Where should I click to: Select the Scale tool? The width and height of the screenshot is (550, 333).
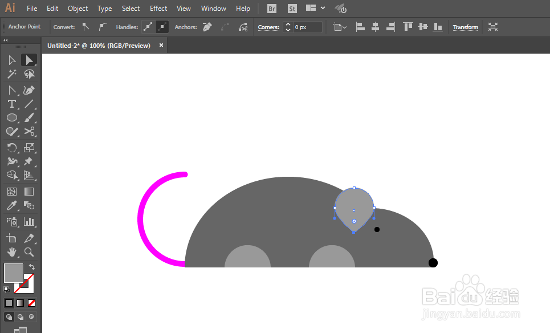click(x=29, y=148)
